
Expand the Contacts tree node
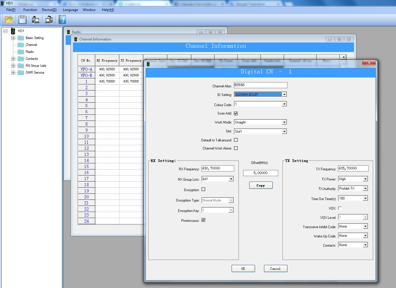pos(13,59)
